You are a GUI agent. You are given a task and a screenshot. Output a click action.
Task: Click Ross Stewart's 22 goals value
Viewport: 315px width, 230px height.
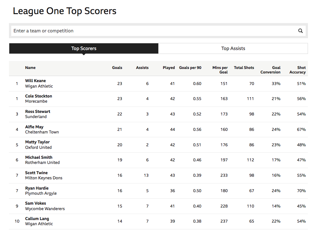[120, 114]
